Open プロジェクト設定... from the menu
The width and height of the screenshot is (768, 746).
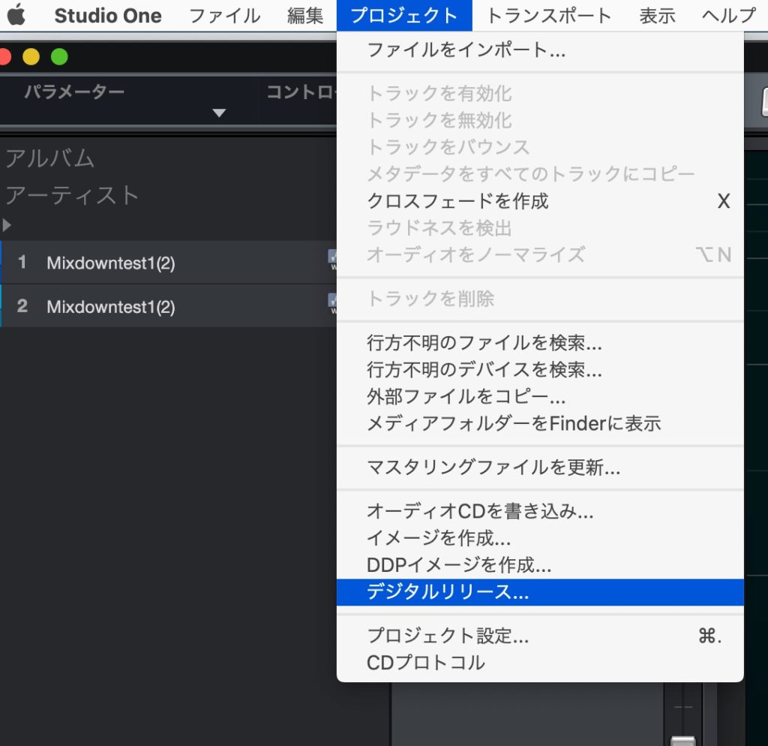pyautogui.click(x=448, y=636)
